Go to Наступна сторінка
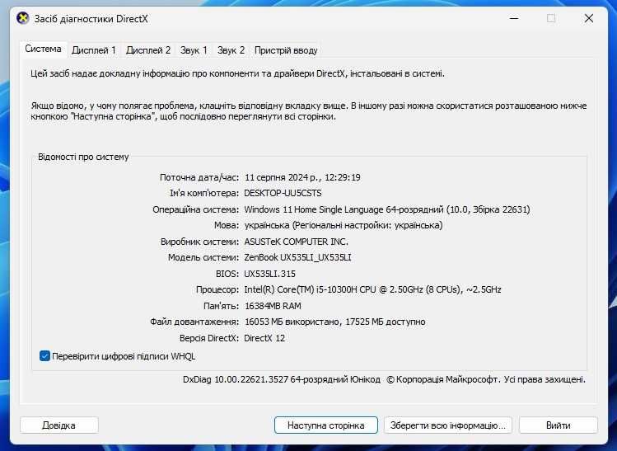 click(326, 425)
